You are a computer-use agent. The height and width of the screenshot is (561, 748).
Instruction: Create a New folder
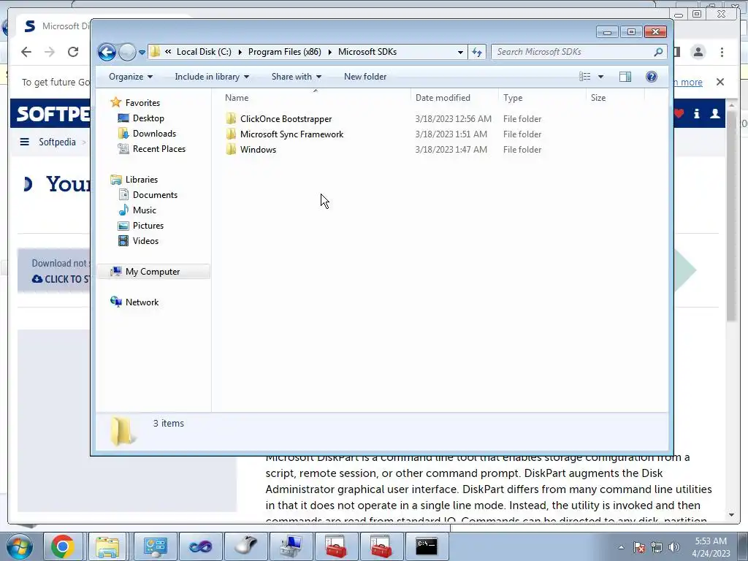[365, 77]
